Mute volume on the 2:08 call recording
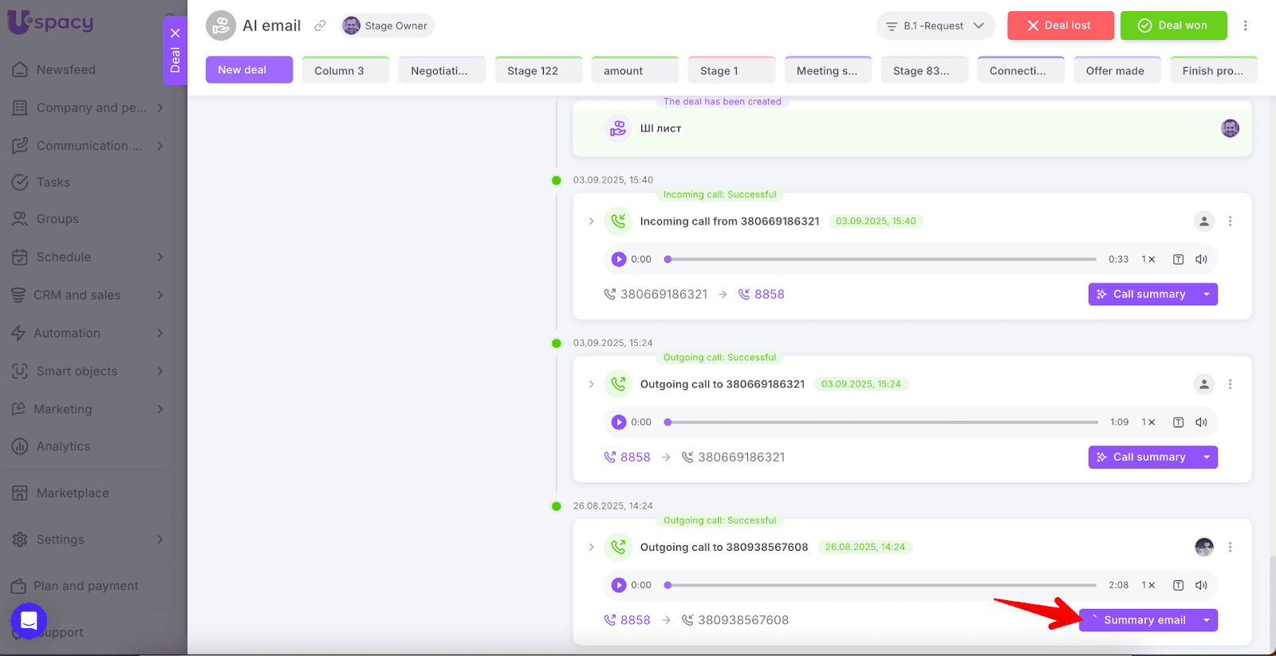This screenshot has height=656, width=1276. (1201, 585)
